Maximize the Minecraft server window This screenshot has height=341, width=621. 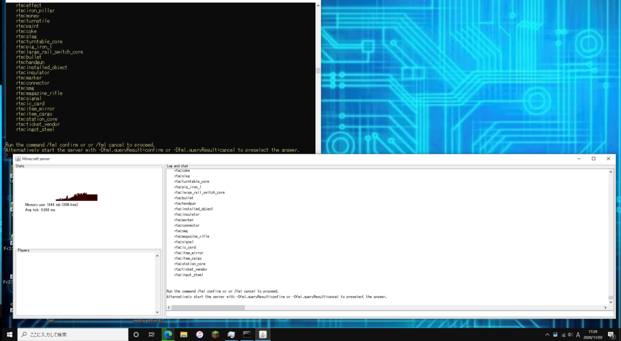593,159
